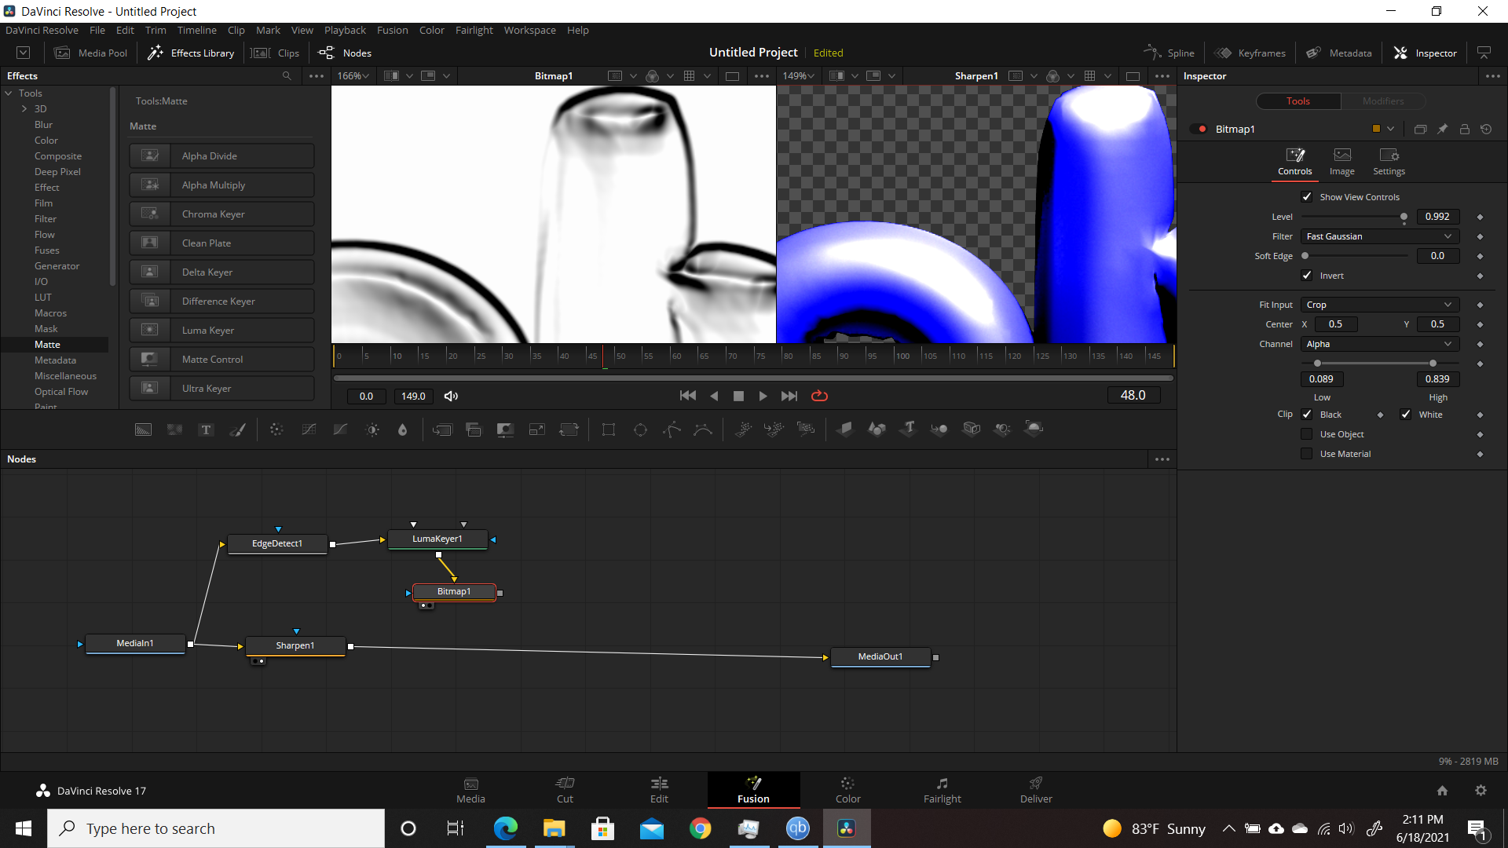Add a Matte Control node from the toolbar
Screen dimensions: 1508x848
point(505,429)
